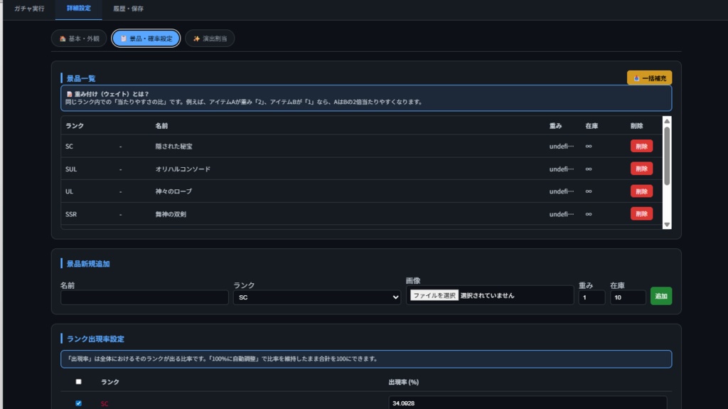Click the prize list scrollbar down arrow
This screenshot has height=409, width=728.
tap(667, 225)
